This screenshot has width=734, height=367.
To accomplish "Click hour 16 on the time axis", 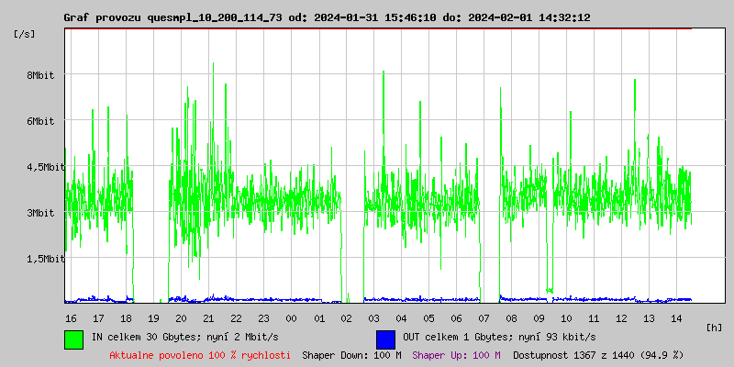I will point(71,317).
